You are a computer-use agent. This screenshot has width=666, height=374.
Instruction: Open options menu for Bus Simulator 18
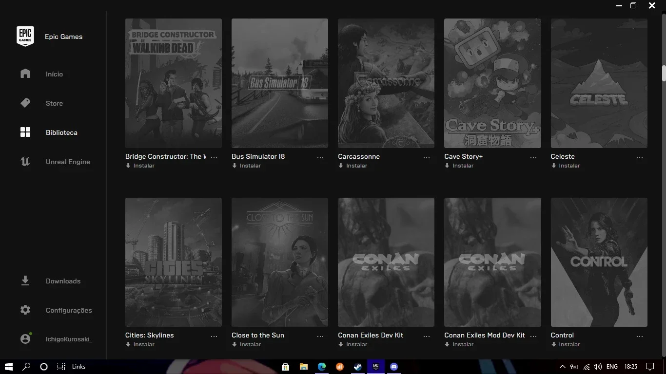pos(320,158)
